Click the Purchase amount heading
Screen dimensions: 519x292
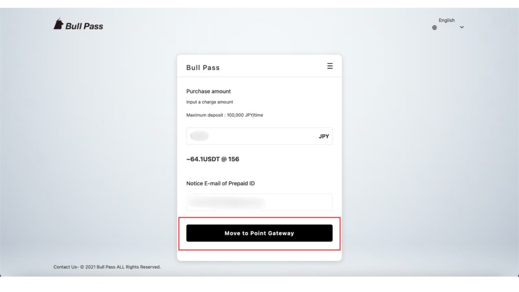tap(208, 91)
